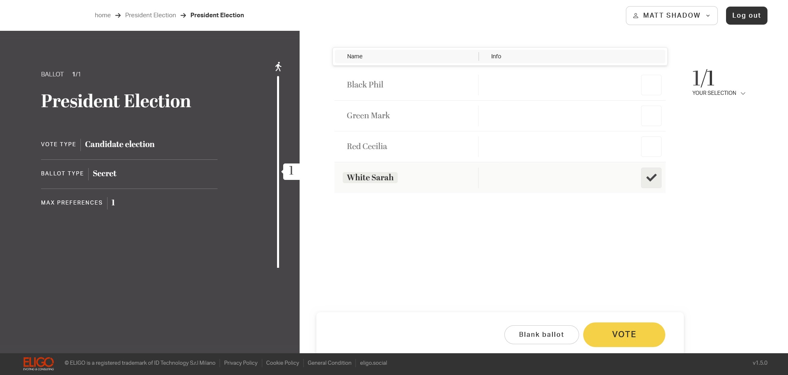
Task: Open the Cookie Policy link
Action: click(x=283, y=363)
